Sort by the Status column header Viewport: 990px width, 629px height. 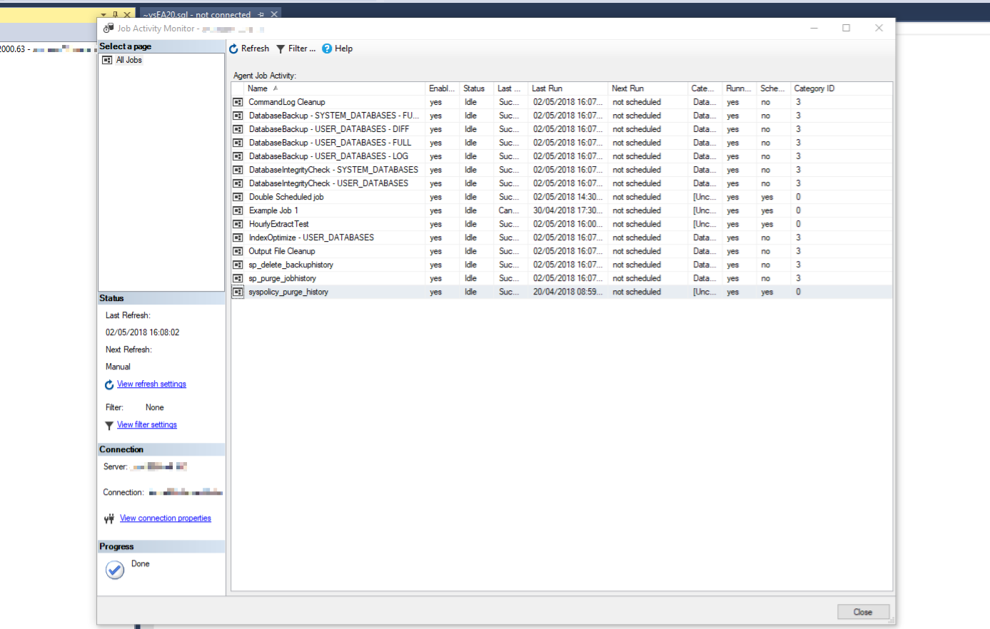(473, 88)
